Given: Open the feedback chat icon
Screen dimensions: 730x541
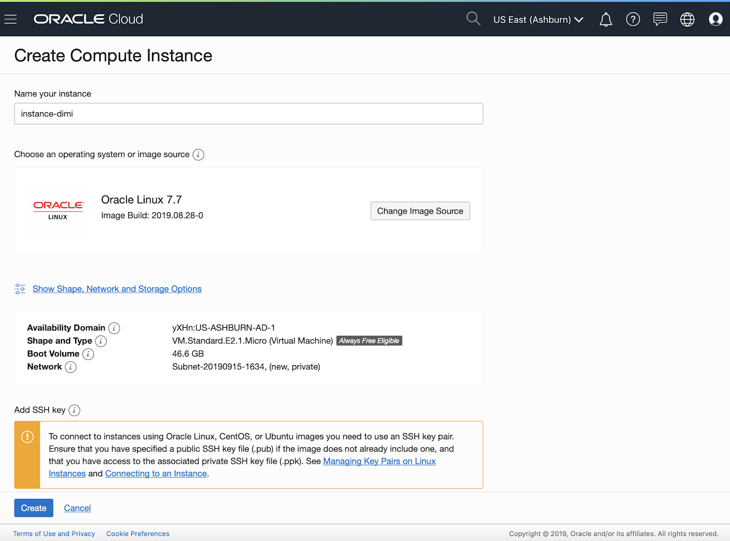Looking at the screenshot, I should coord(660,19).
